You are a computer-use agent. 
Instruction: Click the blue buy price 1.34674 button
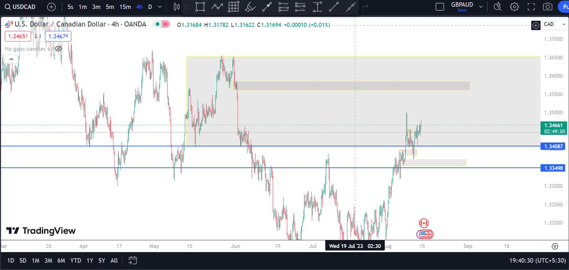58,36
